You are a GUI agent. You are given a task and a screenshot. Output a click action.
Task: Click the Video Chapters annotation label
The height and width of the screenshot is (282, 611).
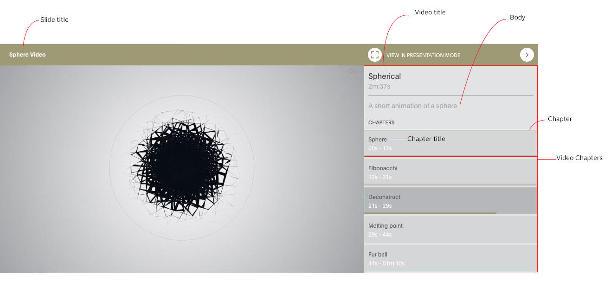click(x=579, y=158)
